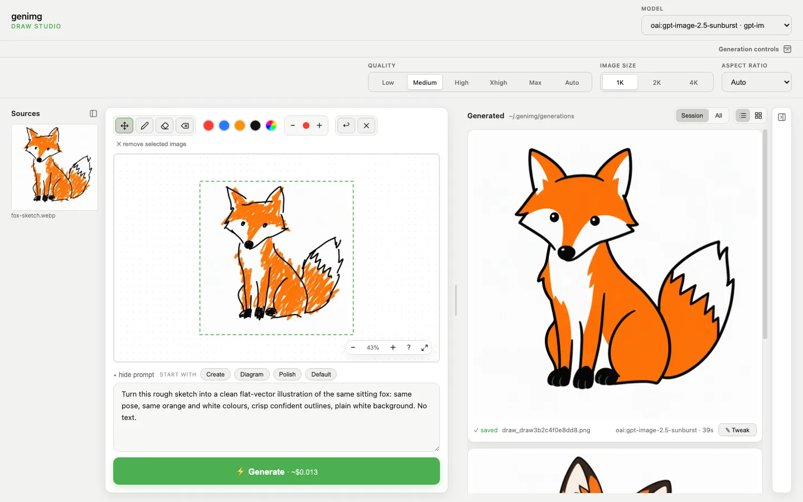Screen dimensions: 803x502
Task: Set quality to High
Action: pos(462,83)
